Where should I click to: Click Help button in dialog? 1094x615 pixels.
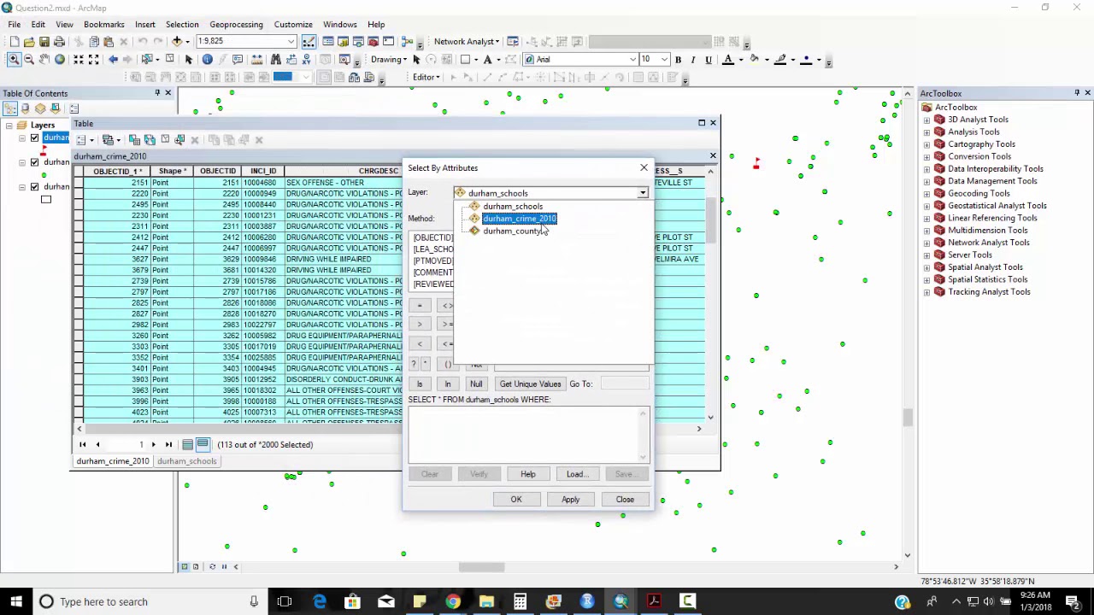pos(528,474)
